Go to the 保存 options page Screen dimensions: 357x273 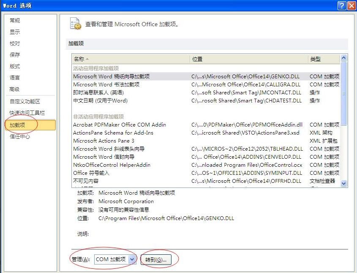(15, 55)
